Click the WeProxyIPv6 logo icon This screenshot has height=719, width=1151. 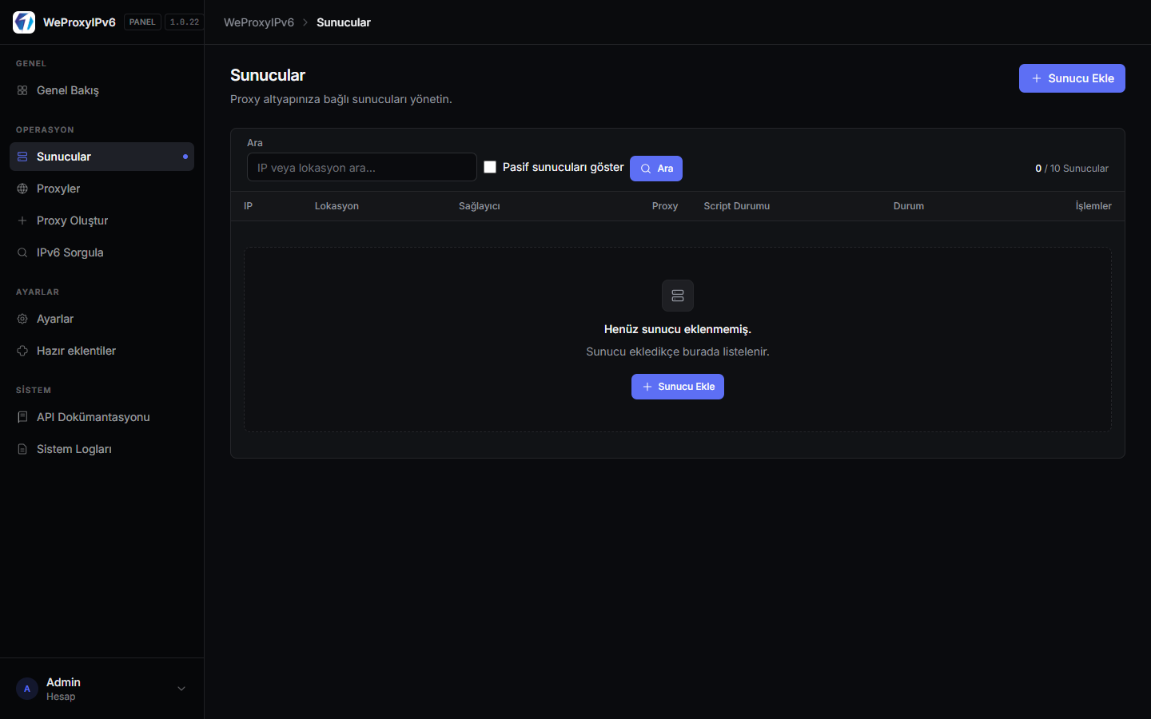[x=24, y=22]
